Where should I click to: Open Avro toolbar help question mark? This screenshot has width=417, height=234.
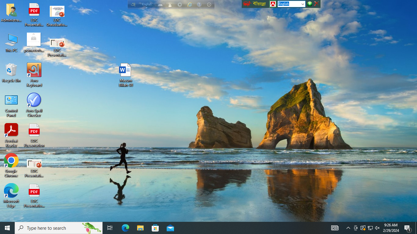tap(199, 5)
